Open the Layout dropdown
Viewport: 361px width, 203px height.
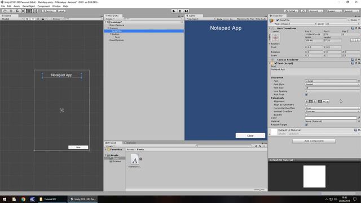351,11
